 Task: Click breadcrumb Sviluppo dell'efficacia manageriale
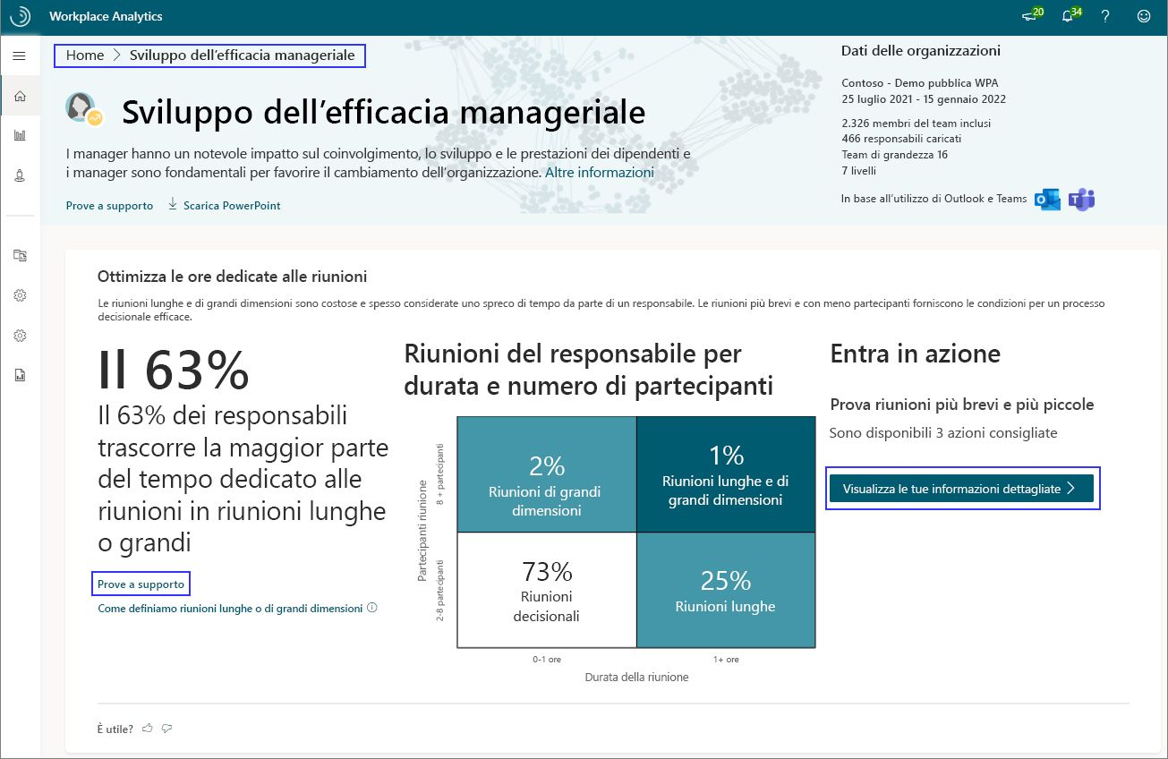coord(243,55)
